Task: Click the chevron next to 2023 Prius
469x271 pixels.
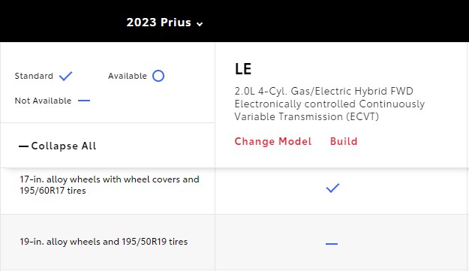Action: (200, 24)
